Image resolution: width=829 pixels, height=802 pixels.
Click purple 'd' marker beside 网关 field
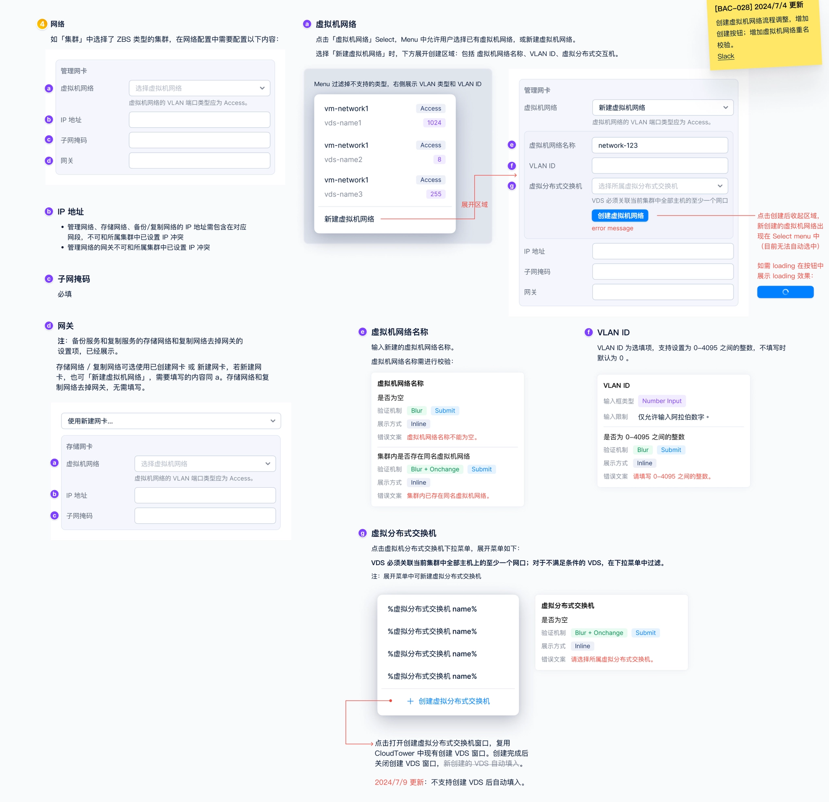(49, 161)
